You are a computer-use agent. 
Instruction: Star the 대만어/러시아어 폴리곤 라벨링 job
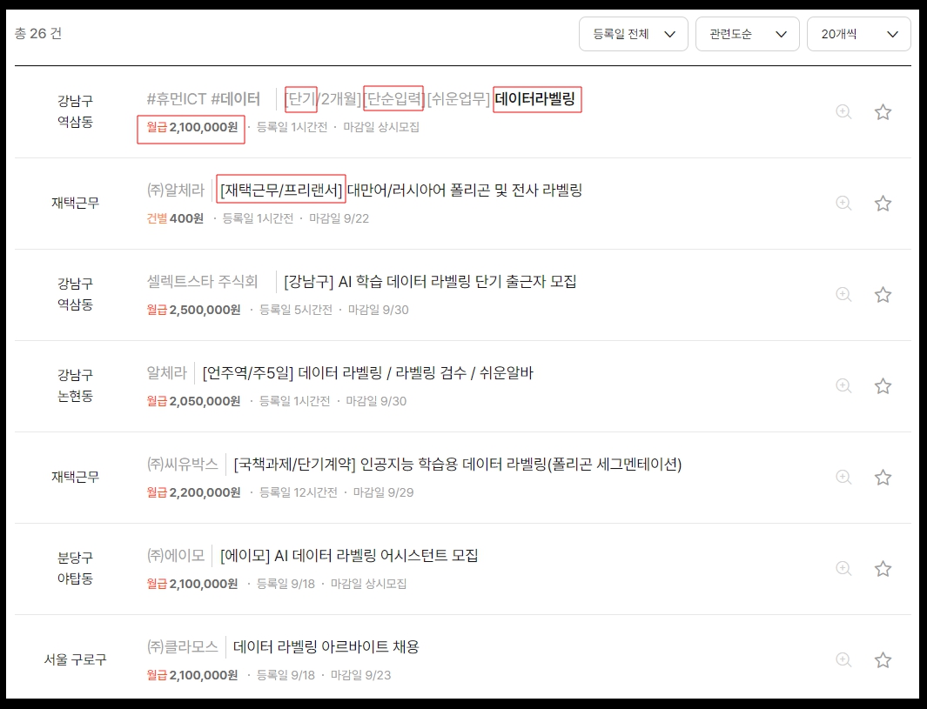click(x=883, y=204)
